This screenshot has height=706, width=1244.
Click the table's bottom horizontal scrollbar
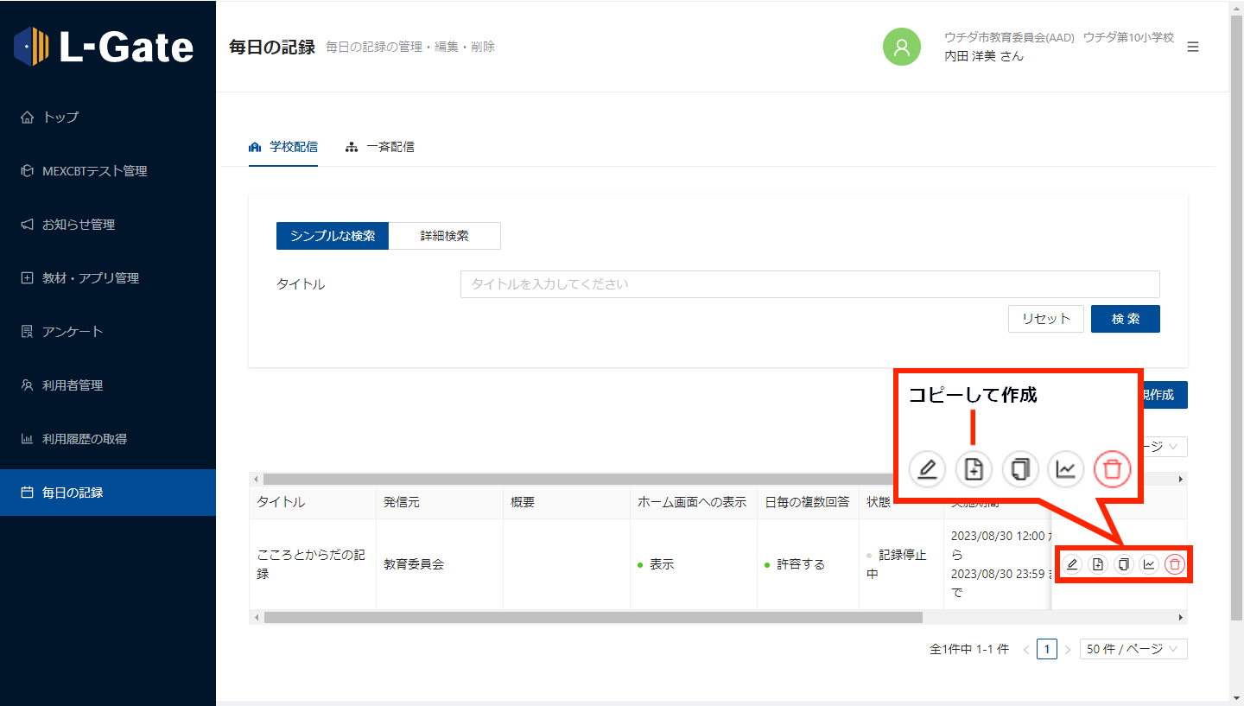tap(593, 618)
